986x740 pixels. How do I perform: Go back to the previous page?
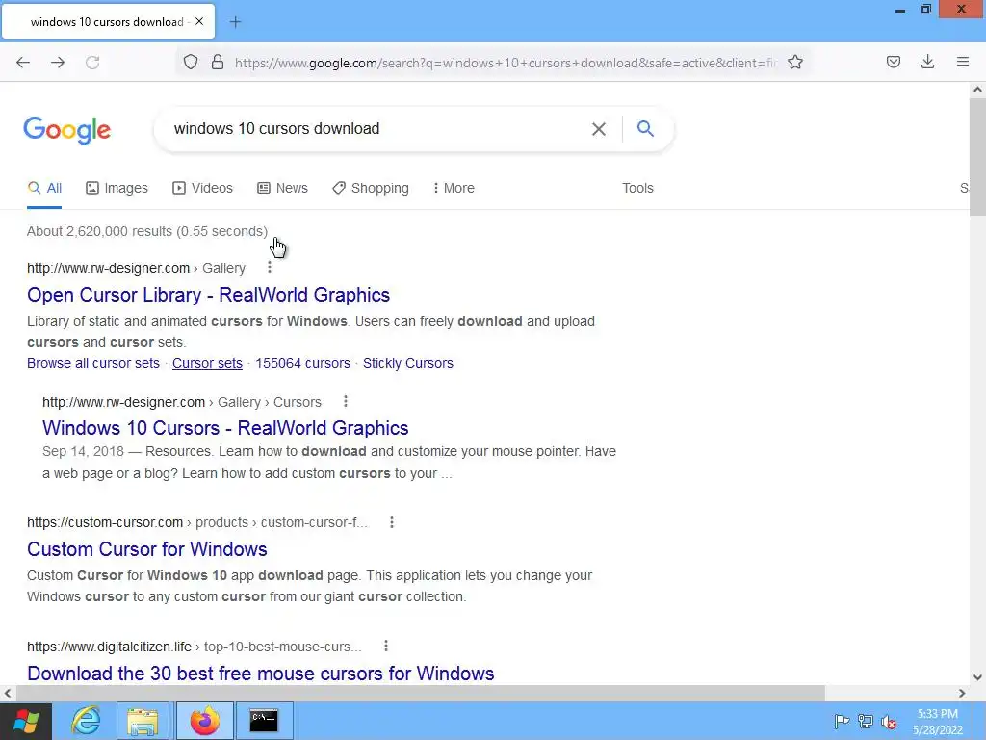[x=23, y=63]
